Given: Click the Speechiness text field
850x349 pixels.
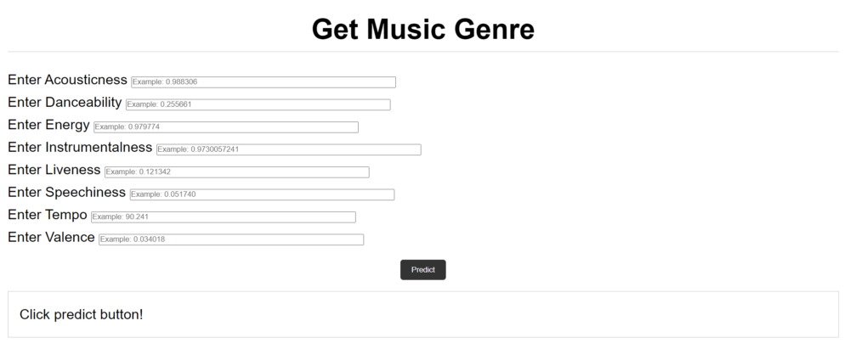Looking at the screenshot, I should [x=261, y=194].
